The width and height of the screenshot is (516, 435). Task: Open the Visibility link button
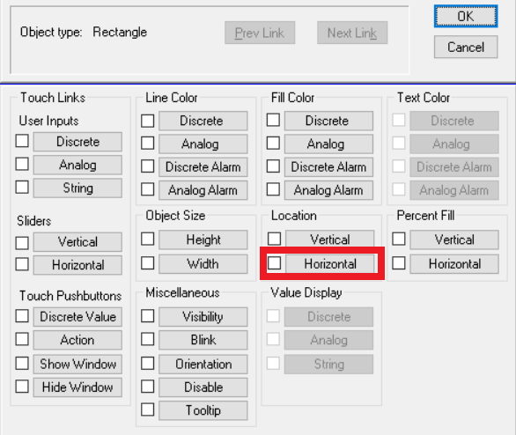[x=203, y=317]
